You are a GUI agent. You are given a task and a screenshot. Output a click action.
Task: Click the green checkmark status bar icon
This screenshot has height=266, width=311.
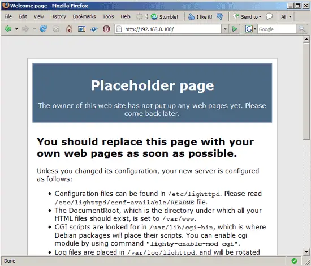pos(295,261)
